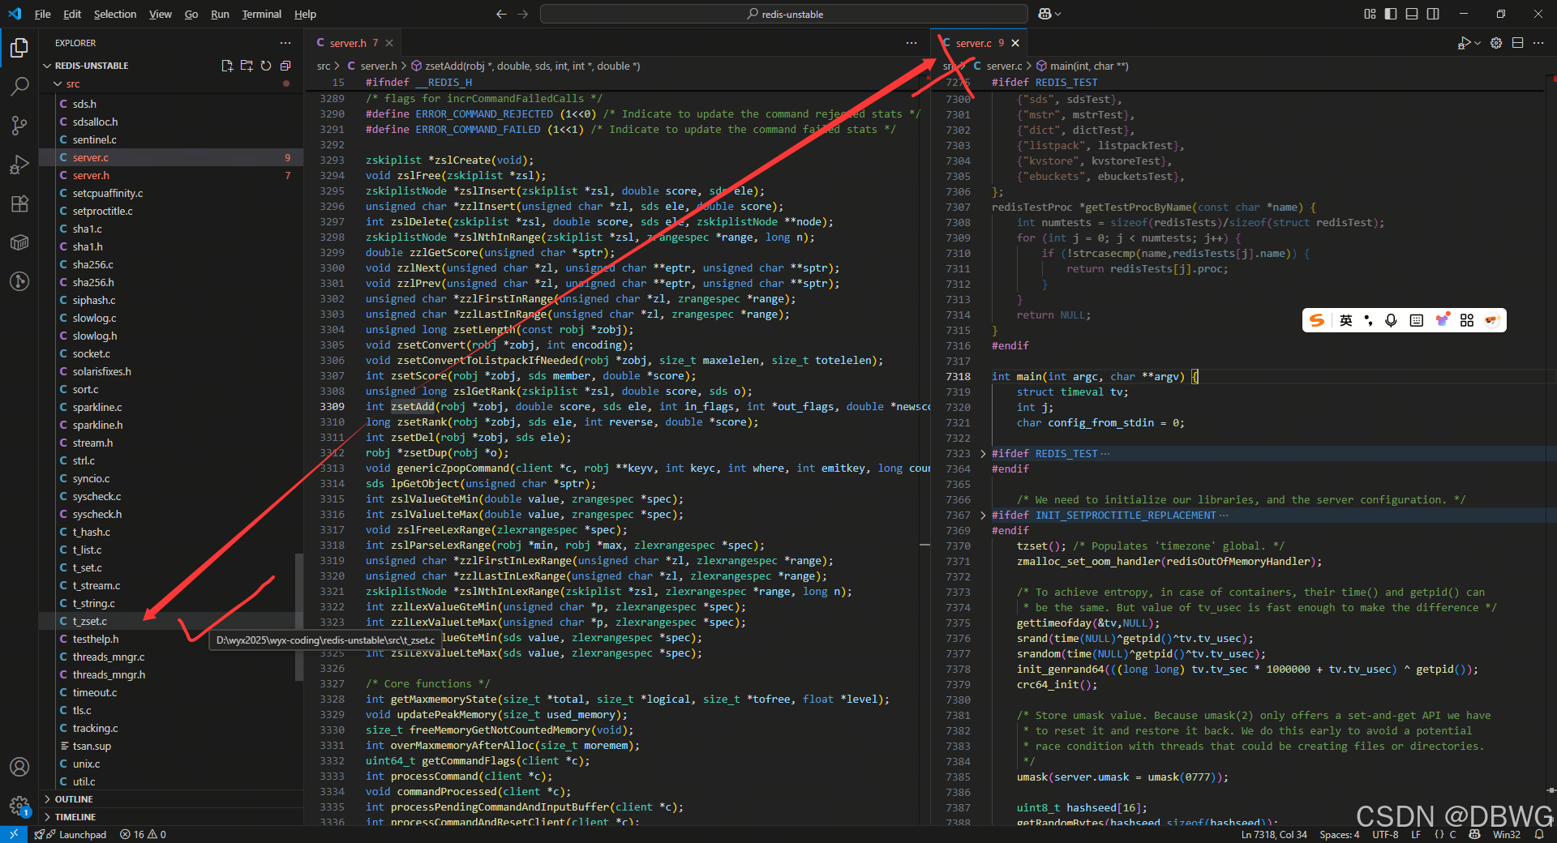Image resolution: width=1557 pixels, height=843 pixels.
Task: Close the server.c tab
Action: (x=1015, y=43)
